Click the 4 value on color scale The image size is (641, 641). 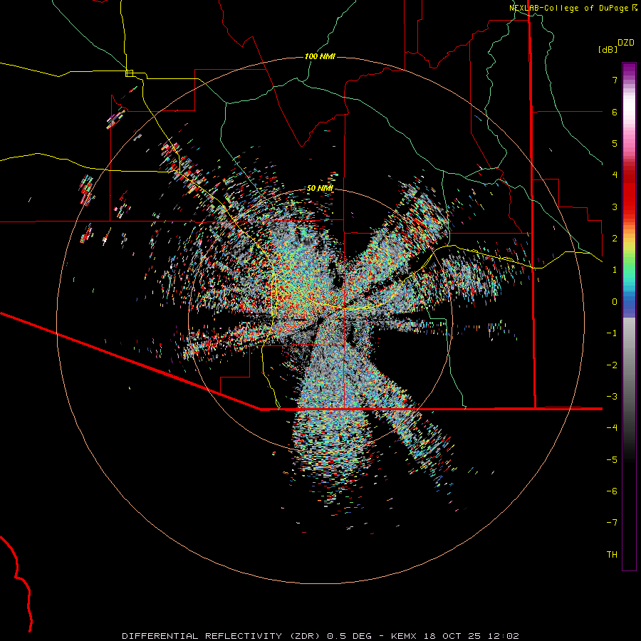(615, 175)
